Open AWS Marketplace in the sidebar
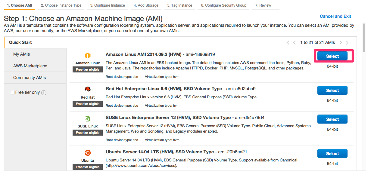This screenshot has height=184, width=368. 35,66
